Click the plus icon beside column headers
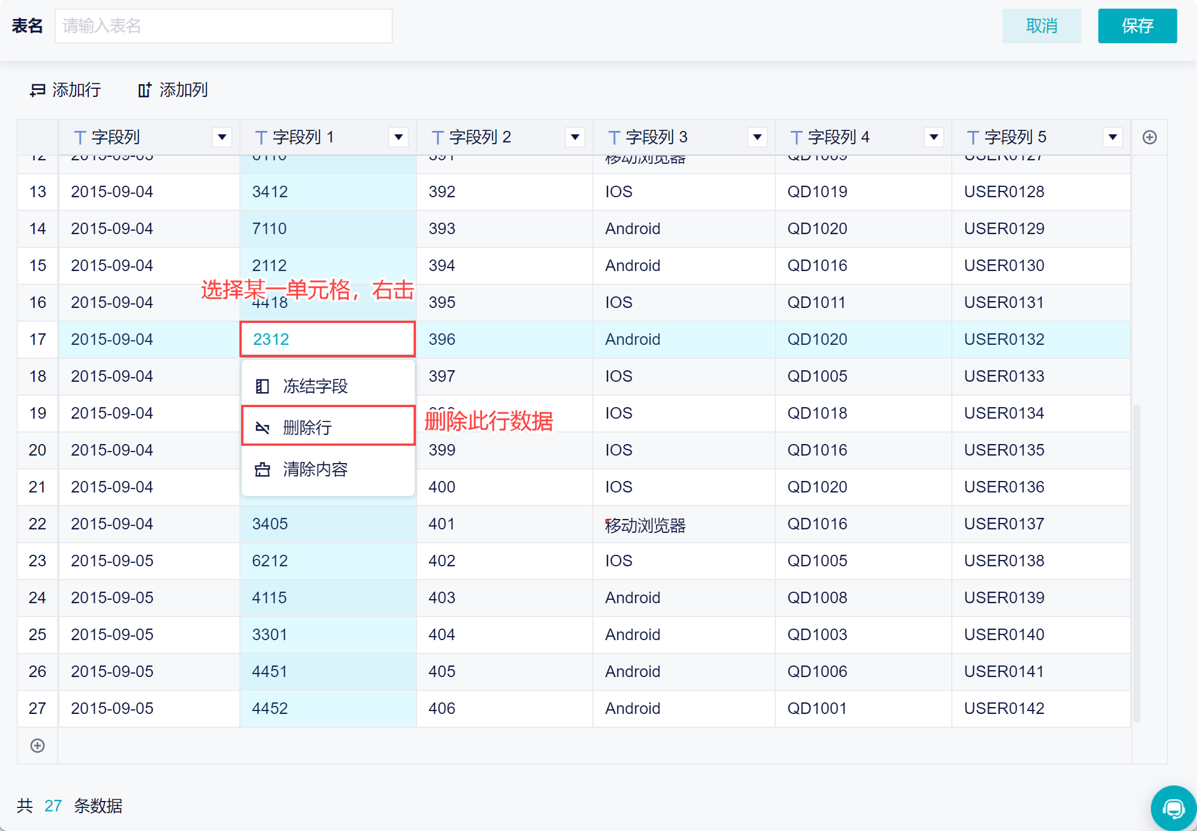This screenshot has height=831, width=1197. coord(1149,137)
